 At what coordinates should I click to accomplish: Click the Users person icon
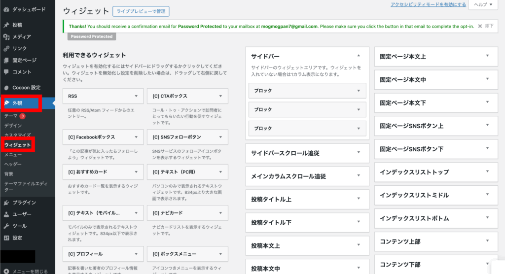[x=6, y=214]
